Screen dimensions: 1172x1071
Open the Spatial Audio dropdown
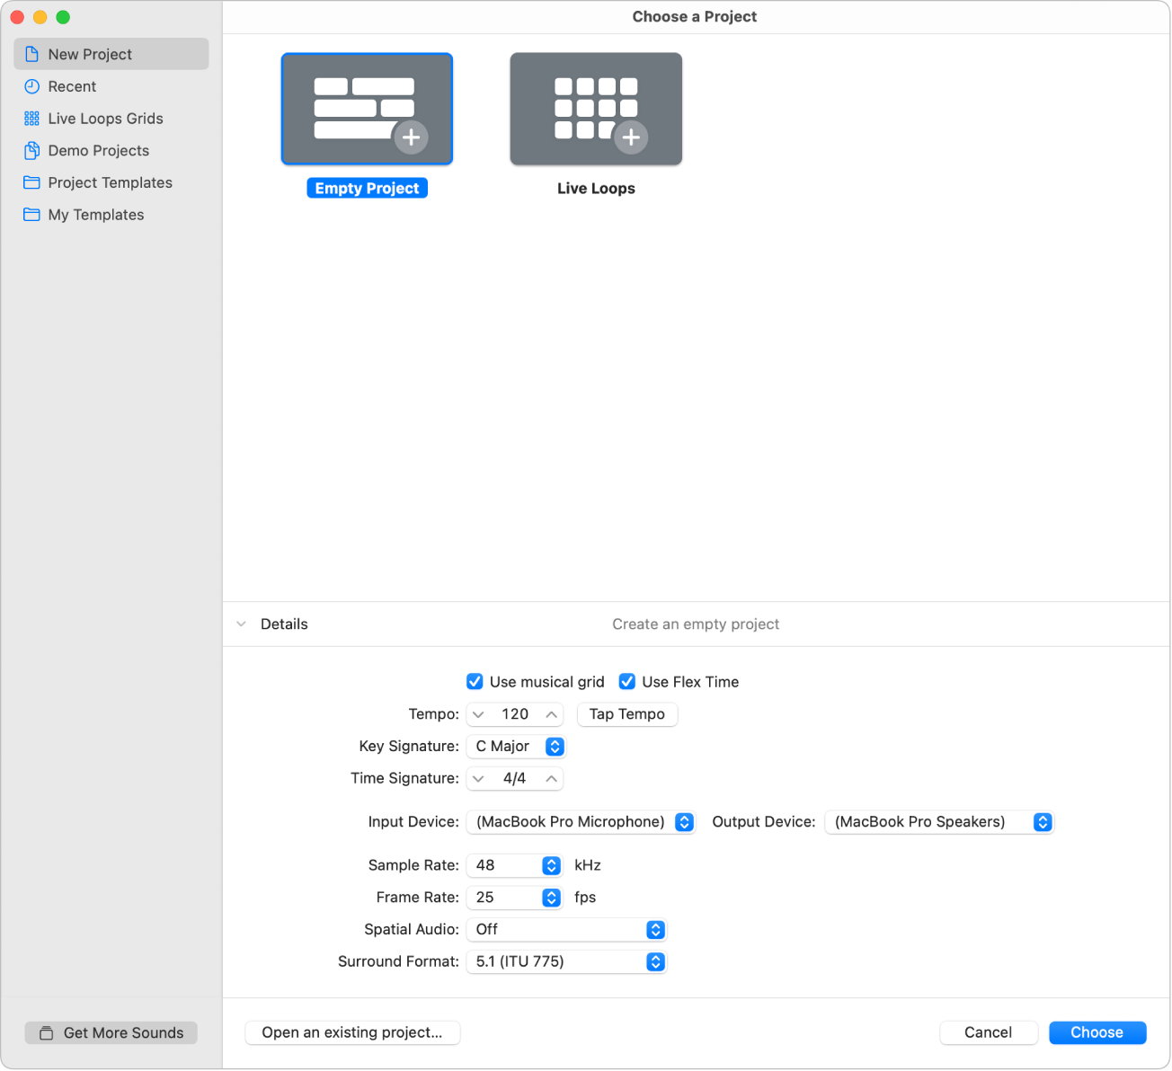(655, 929)
